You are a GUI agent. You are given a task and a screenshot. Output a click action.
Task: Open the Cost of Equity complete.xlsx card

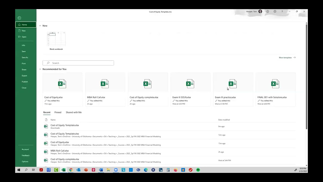[148, 89]
